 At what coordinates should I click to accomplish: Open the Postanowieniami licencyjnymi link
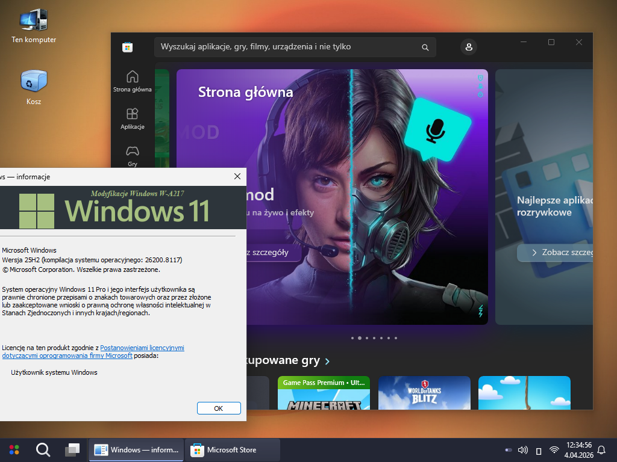(x=142, y=348)
